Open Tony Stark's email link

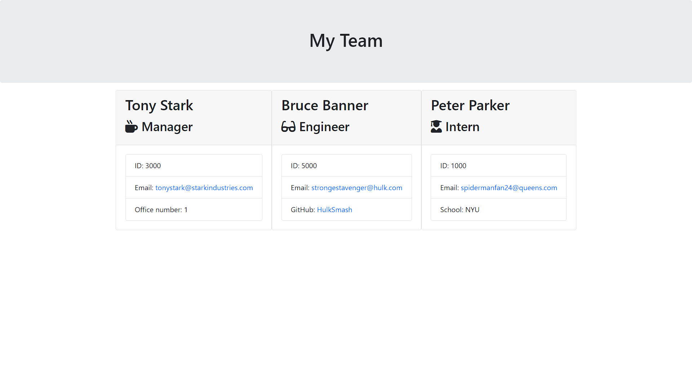point(204,188)
